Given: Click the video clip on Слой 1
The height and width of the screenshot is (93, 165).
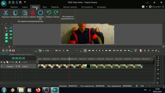Looking at the screenshot, I should click(90, 66).
